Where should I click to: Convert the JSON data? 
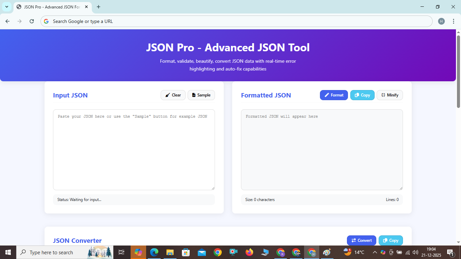[x=361, y=240]
